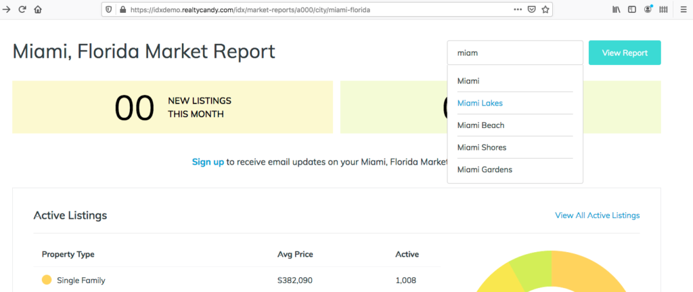This screenshot has height=292, width=693.
Task: Click the Single Family yellow color dot
Action: tap(47, 280)
